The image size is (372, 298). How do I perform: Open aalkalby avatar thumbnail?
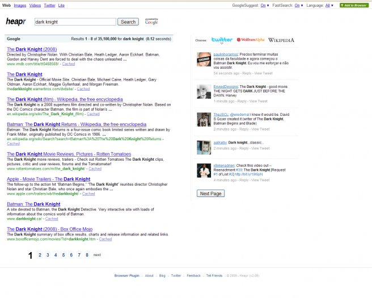click(x=204, y=148)
